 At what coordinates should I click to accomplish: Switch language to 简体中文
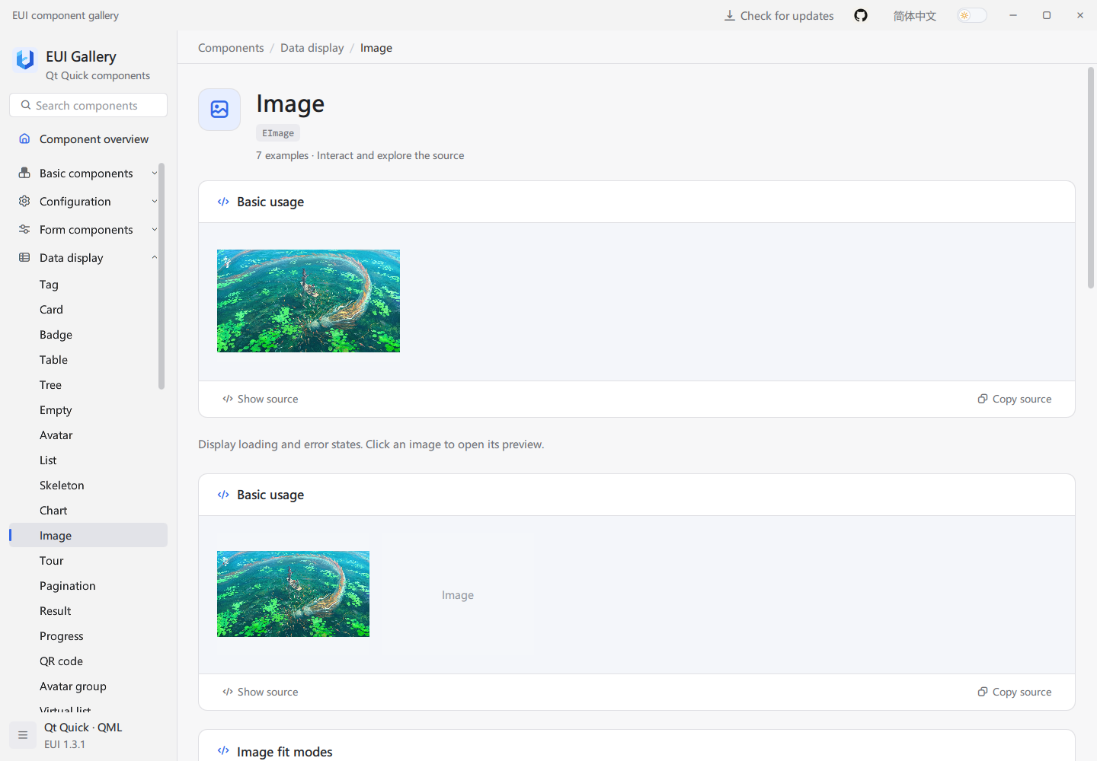914,15
